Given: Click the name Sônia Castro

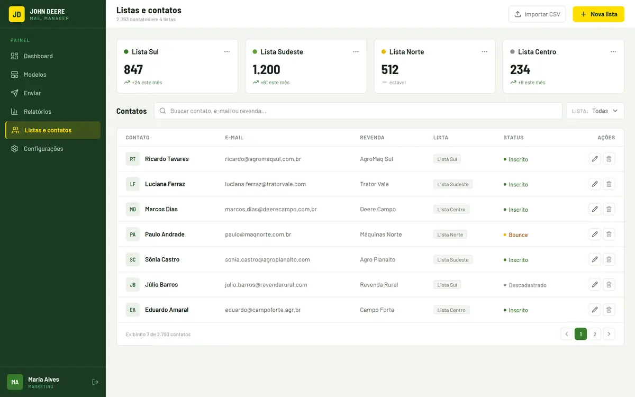Looking at the screenshot, I should [162, 259].
